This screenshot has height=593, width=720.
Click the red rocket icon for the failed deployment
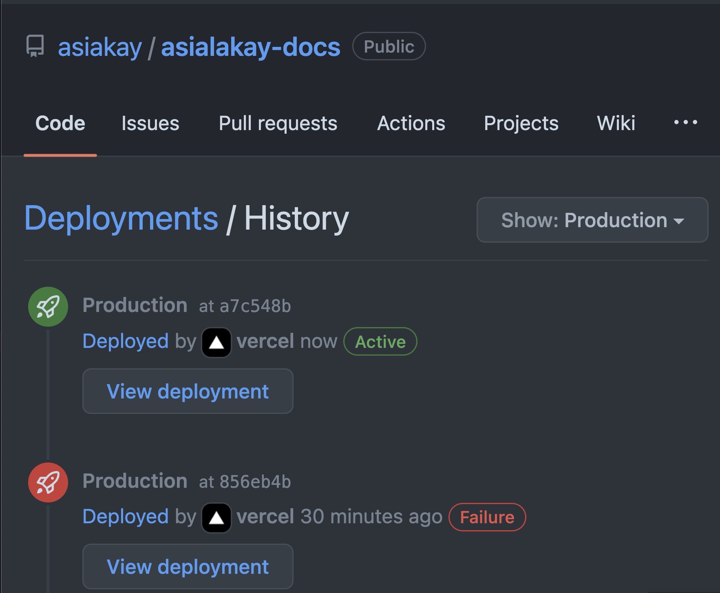pos(48,482)
